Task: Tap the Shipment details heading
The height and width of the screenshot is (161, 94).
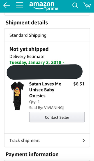Action: [x=27, y=23]
